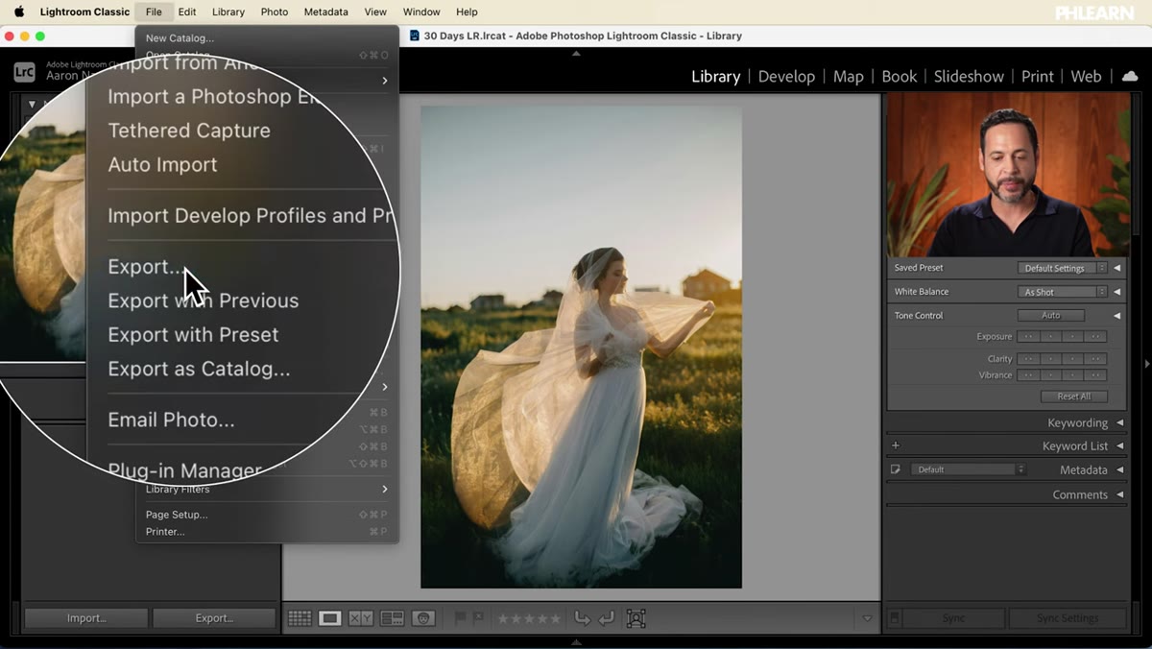Flag photo as rejected

point(478,618)
